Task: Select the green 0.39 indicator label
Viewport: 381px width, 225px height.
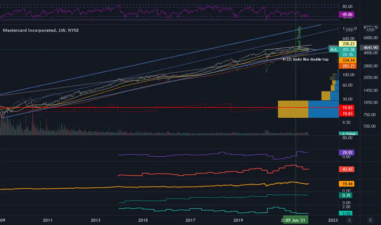Action: click(346, 195)
